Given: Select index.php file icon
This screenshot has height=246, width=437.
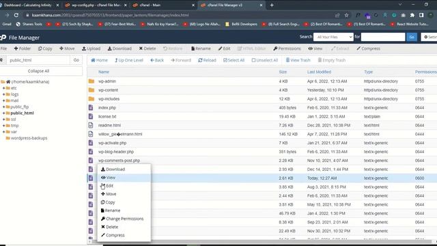Looking at the screenshot, I should pyautogui.click(x=91, y=108).
